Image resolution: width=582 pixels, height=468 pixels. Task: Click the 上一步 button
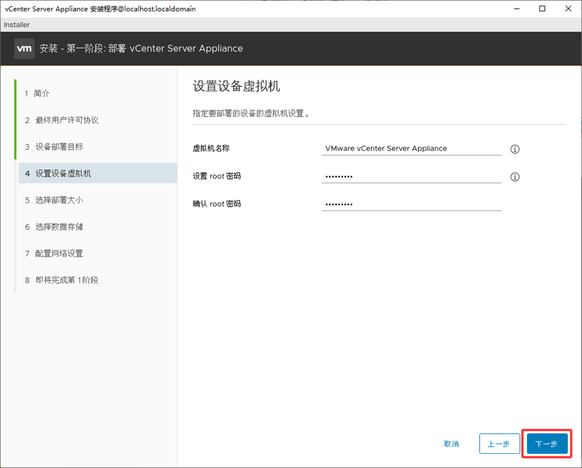click(499, 444)
